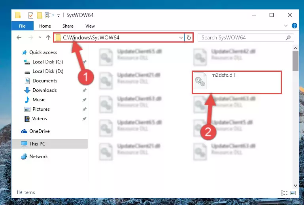Click the pin icon beside Downloads
304x205 pixels.
pos(84,90)
